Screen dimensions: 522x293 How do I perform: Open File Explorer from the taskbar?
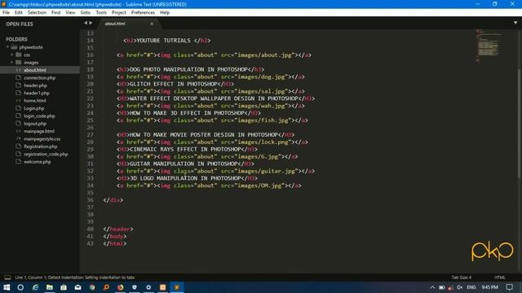coord(50,287)
